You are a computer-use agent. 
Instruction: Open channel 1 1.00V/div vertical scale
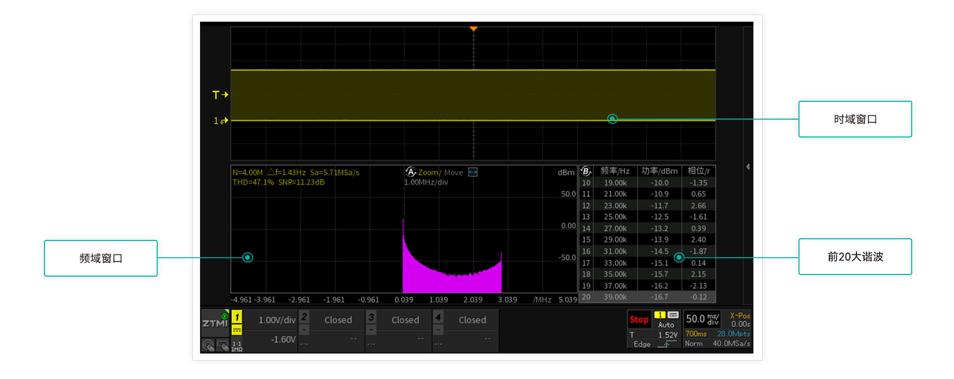tap(276, 320)
